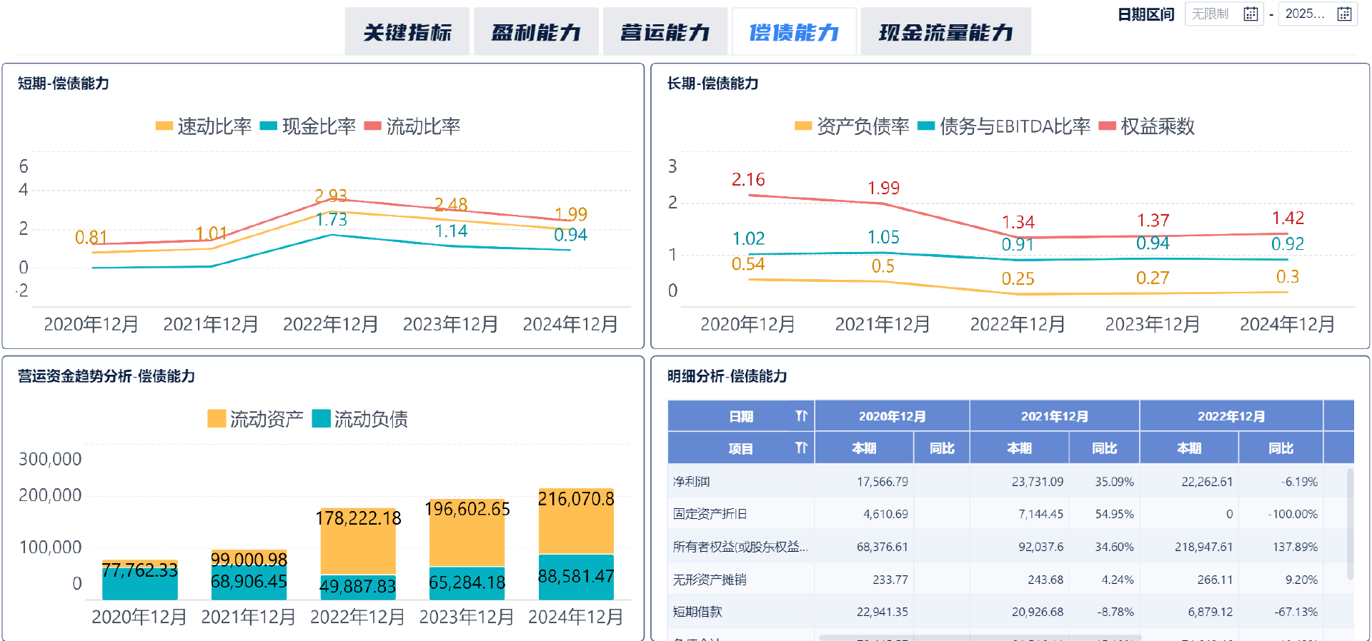Open the 营运能力 tab
This screenshot has width=1372, height=641.
[x=665, y=32]
